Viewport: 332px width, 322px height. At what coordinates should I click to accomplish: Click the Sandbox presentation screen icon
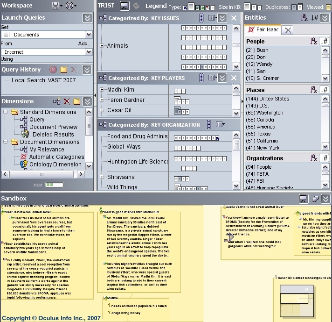click(x=303, y=199)
